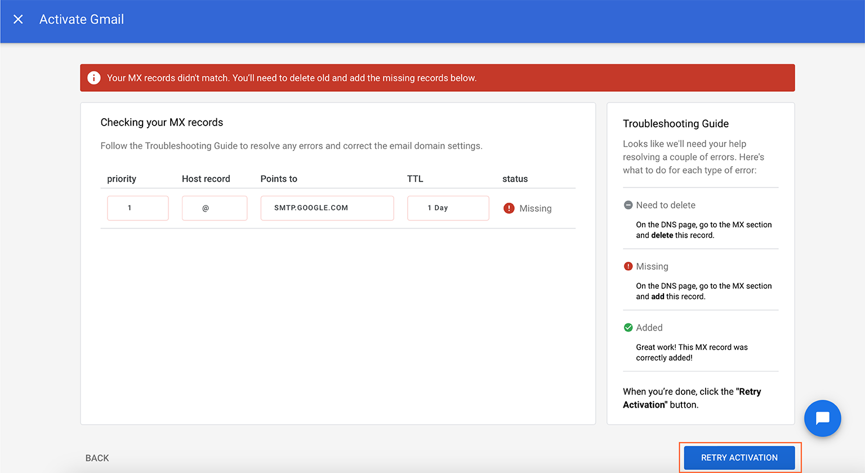Close the Activate Gmail dialog

tap(18, 19)
